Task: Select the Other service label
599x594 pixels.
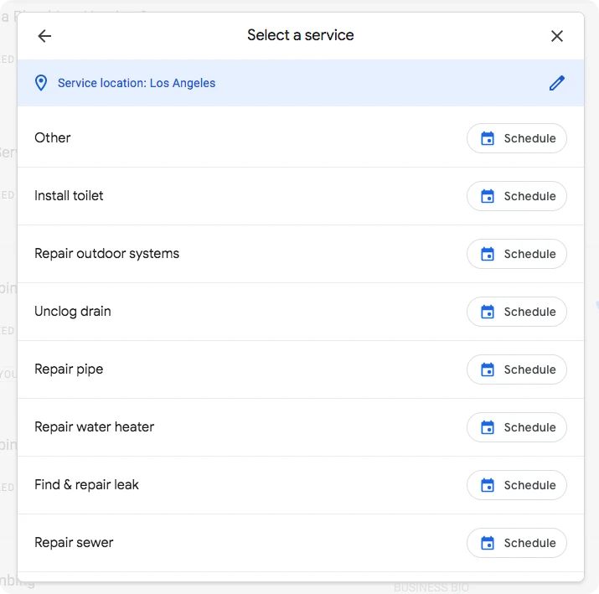Action: pyautogui.click(x=52, y=138)
